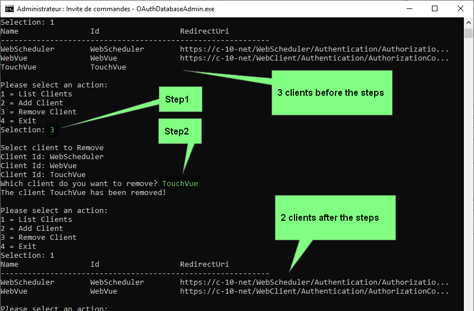Click 'Client Id: WebVue' in the removal list
This screenshot has width=474, height=311.
38,166
